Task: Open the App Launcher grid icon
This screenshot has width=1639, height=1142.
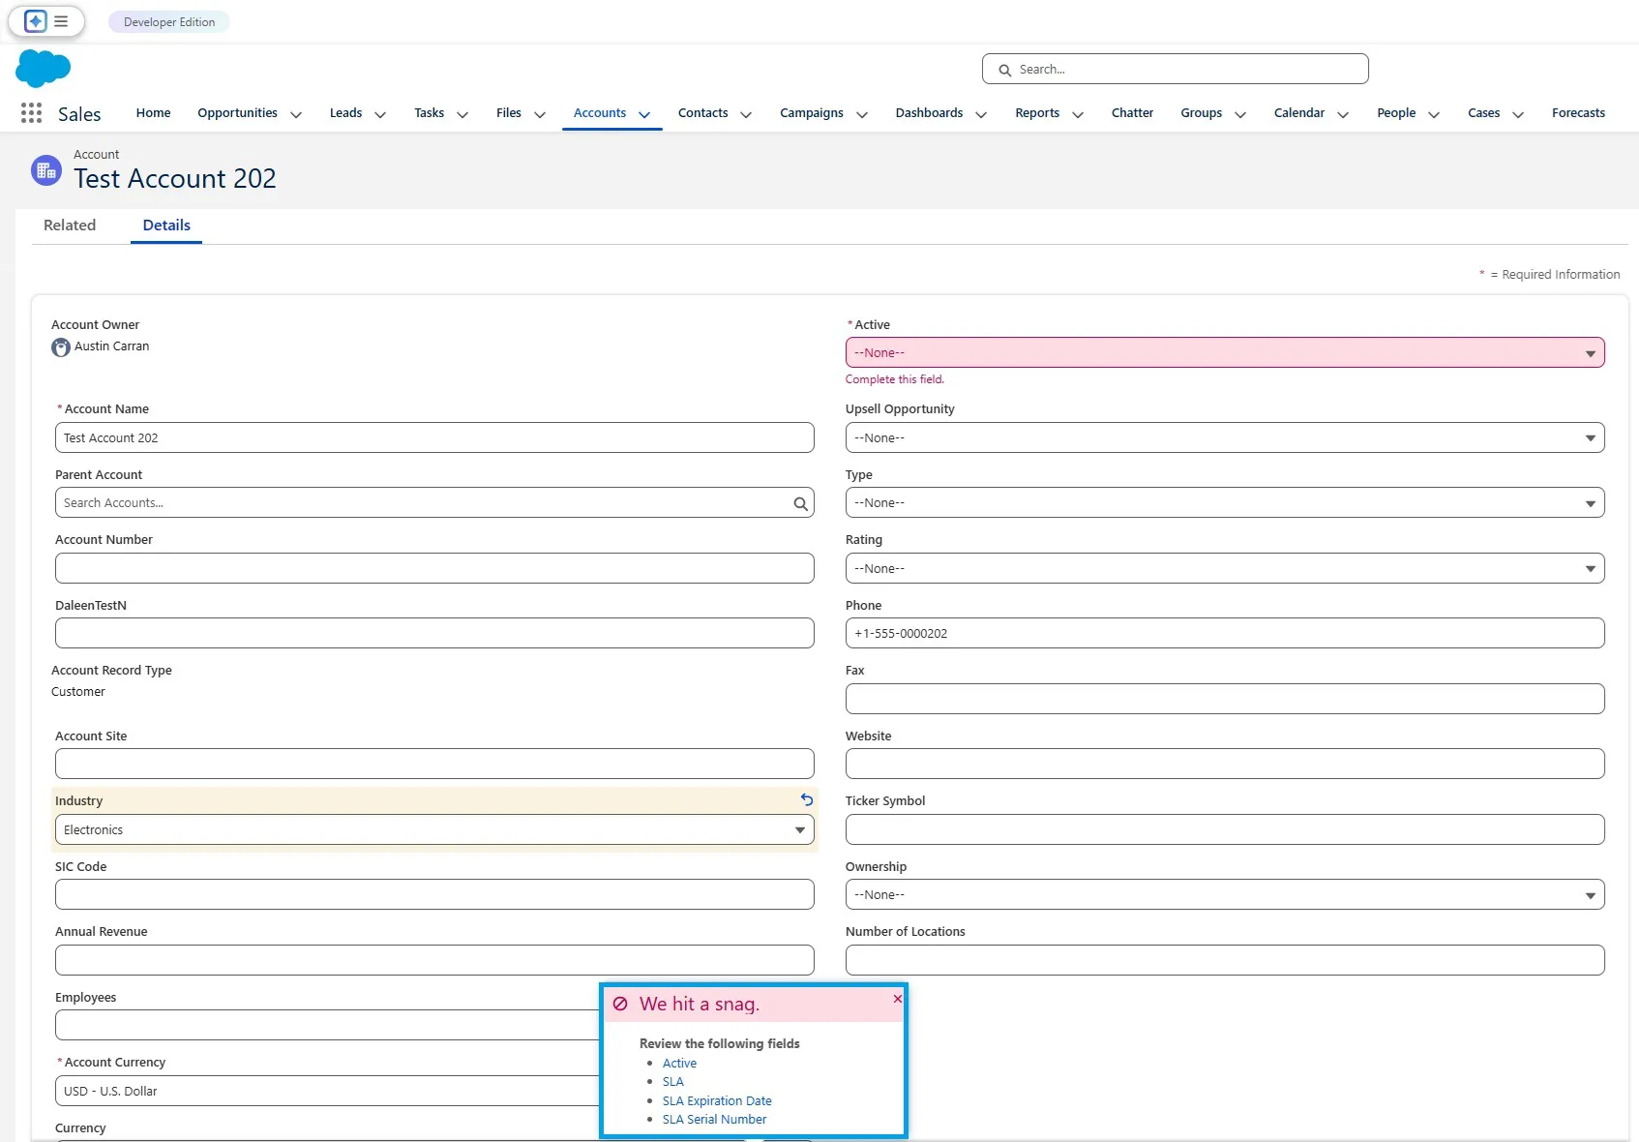Action: pyautogui.click(x=31, y=113)
